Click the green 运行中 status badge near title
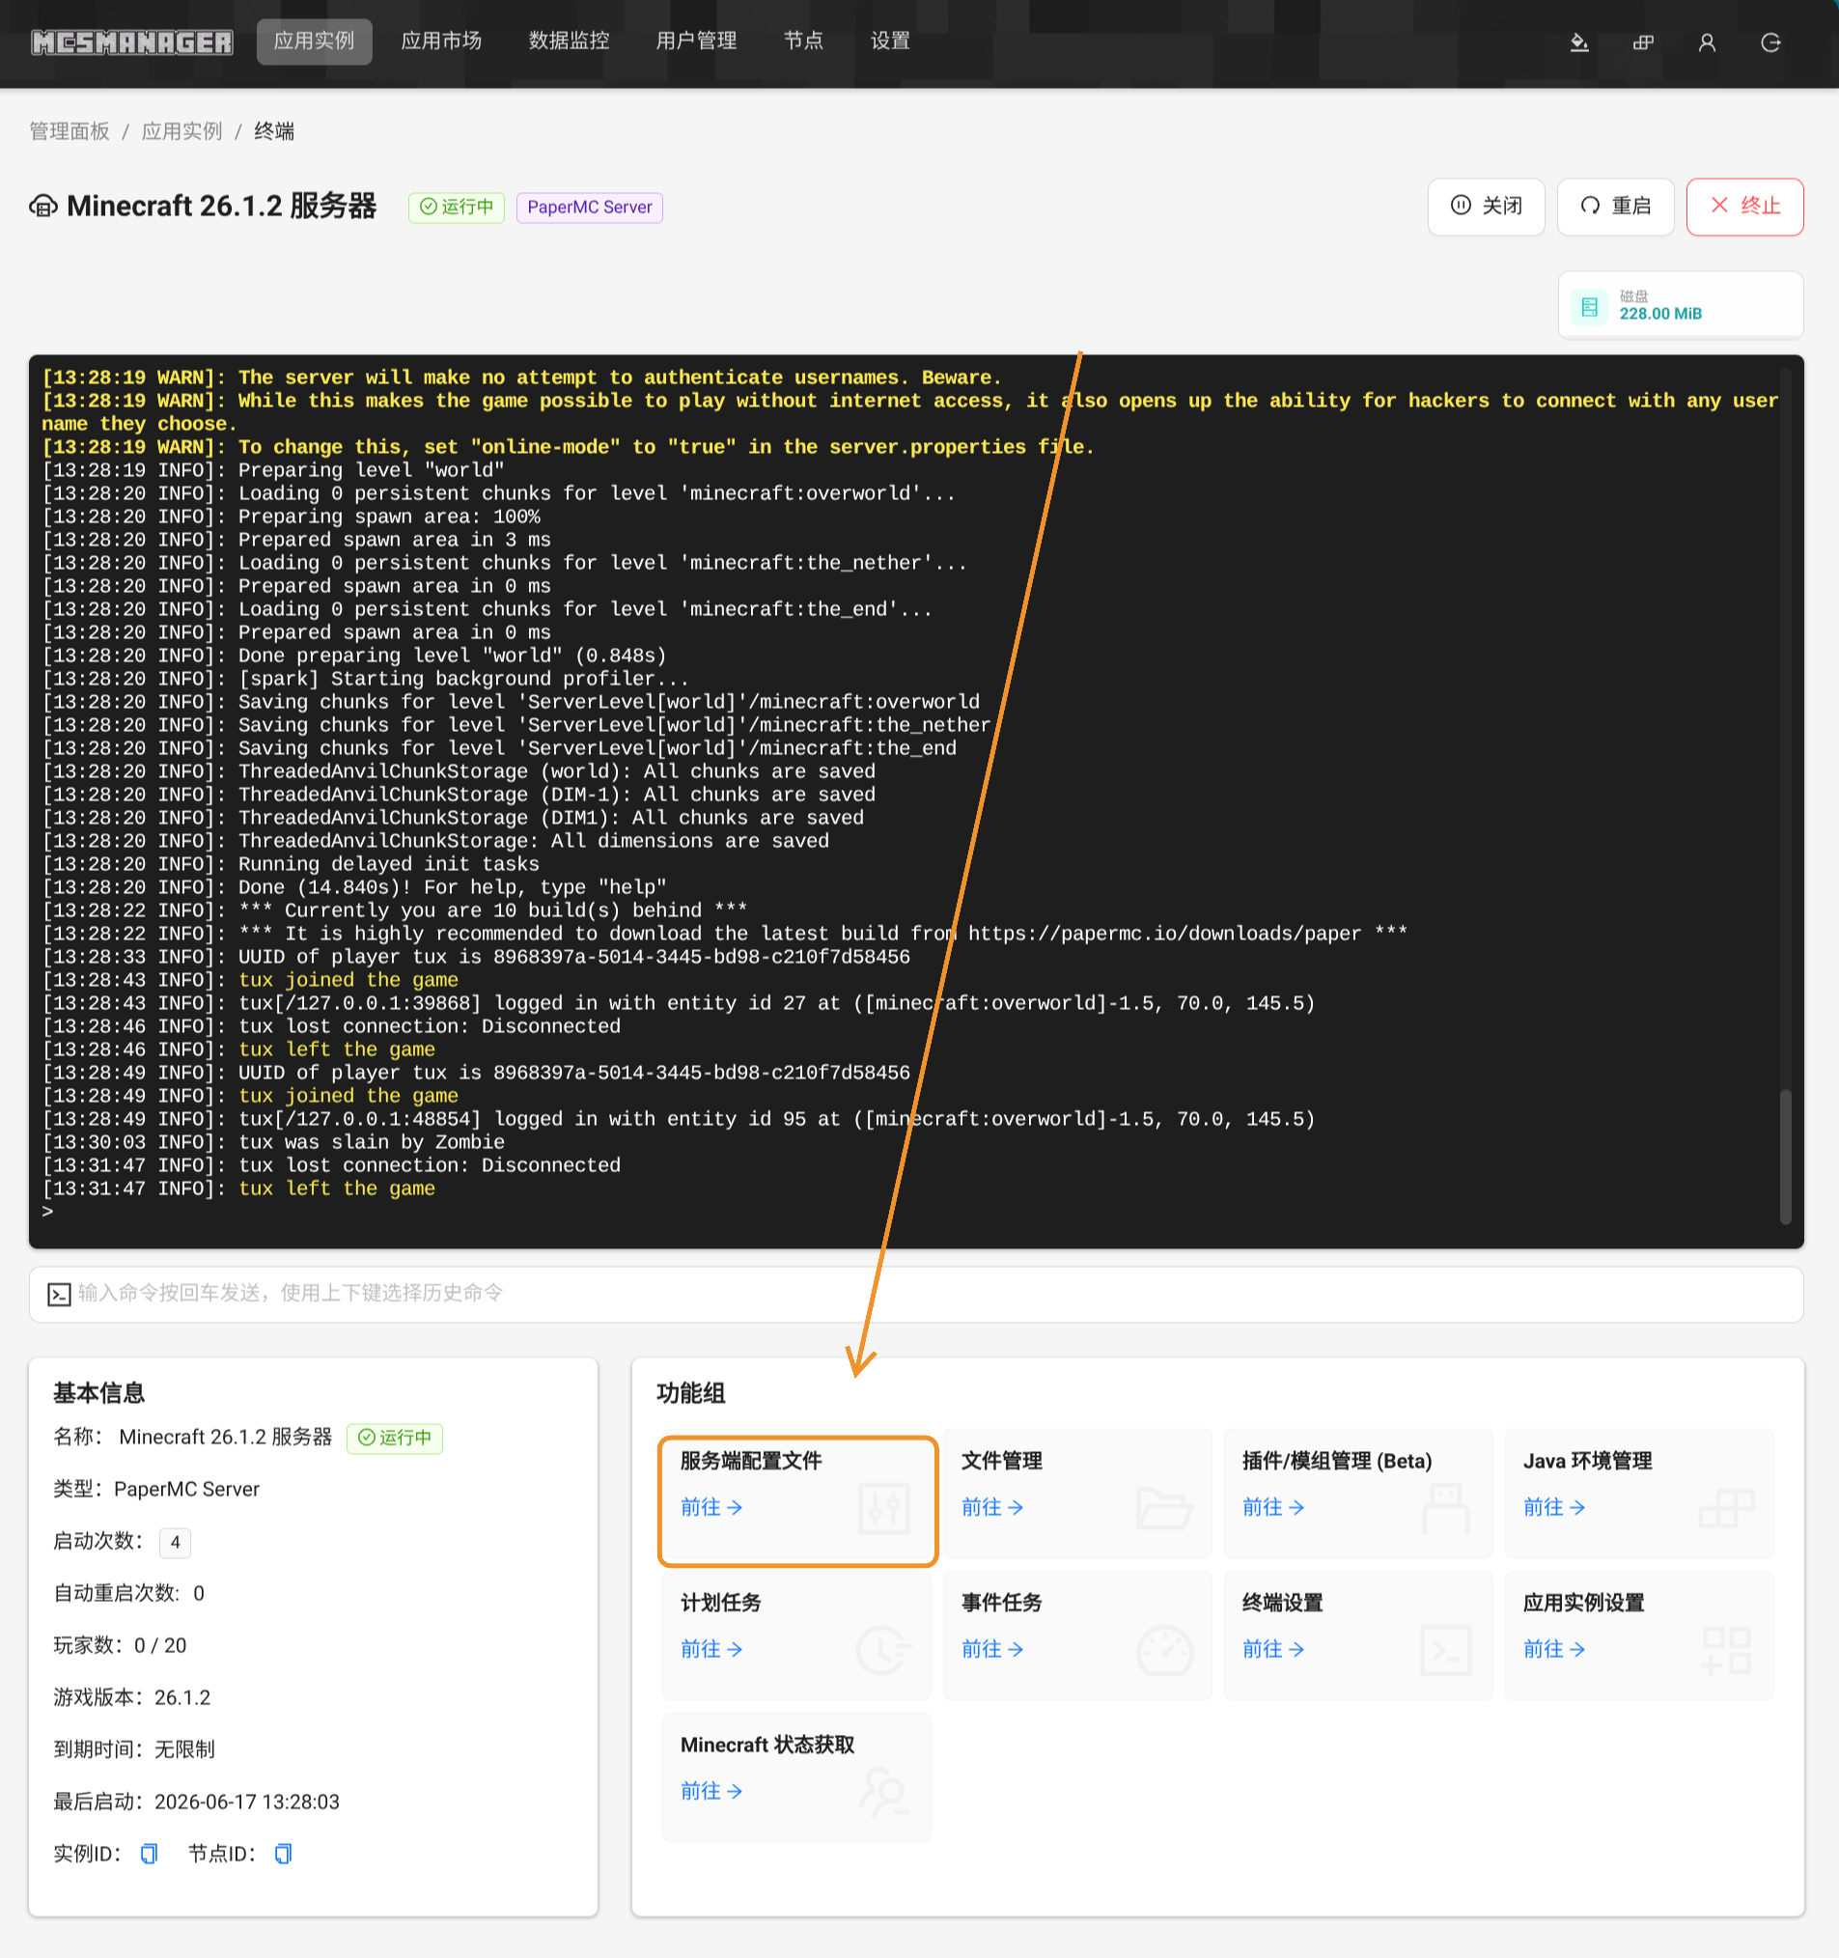The height and width of the screenshot is (1958, 1839). pyautogui.click(x=457, y=207)
